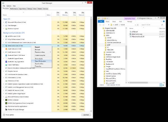Click the refresh icon beside Explorer address bar
The height and width of the screenshot is (122, 168).
138,25
